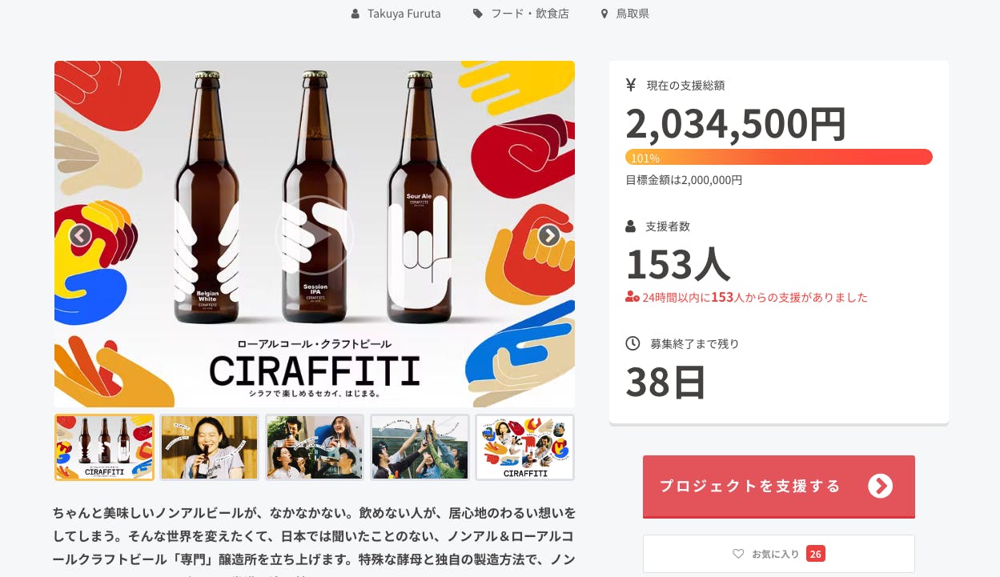Click the 101% funding progress bar

(778, 157)
